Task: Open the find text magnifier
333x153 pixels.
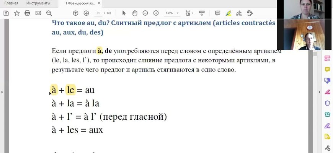Action: pyautogui.click(x=49, y=13)
